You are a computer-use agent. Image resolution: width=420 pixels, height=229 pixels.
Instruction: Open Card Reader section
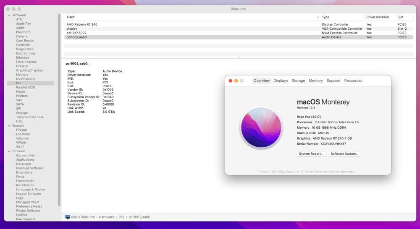[x=25, y=41]
